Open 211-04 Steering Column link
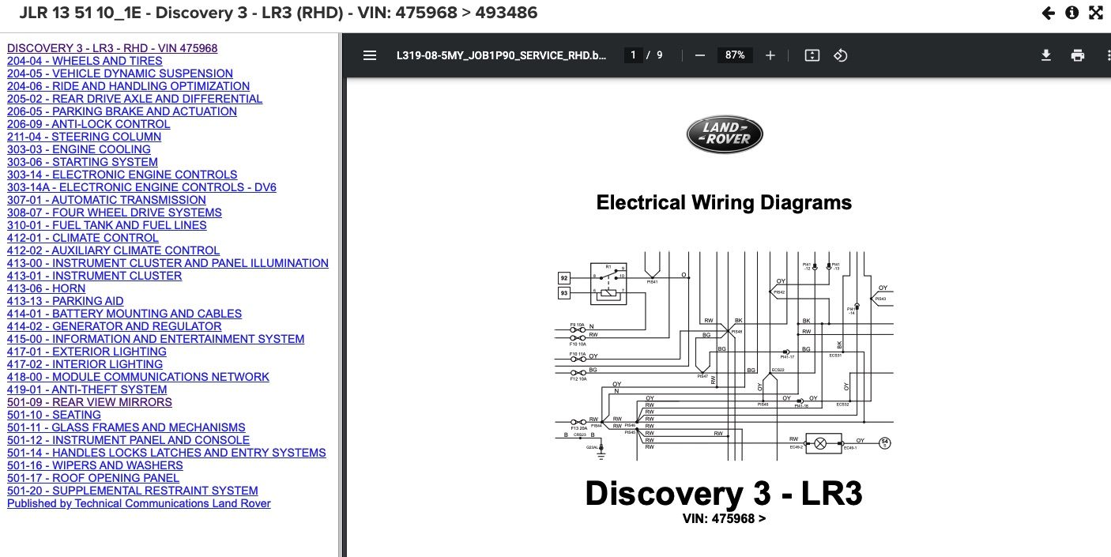The width and height of the screenshot is (1111, 557). (84, 137)
